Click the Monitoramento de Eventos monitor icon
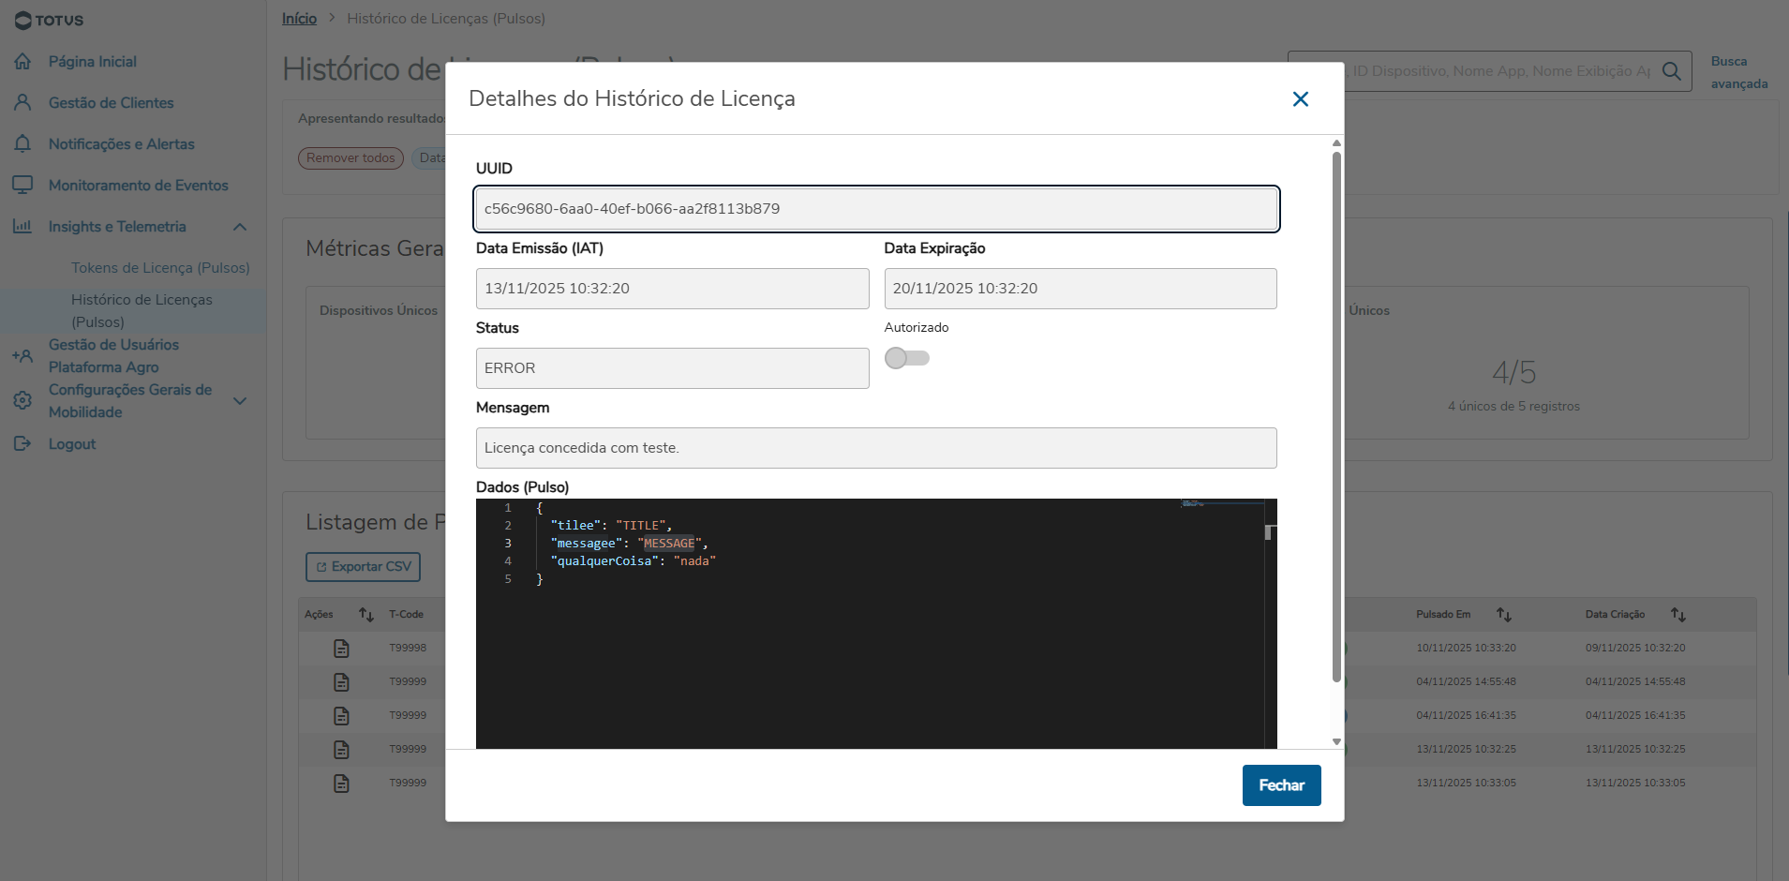Screen dimensions: 1789x881 [x=22, y=186]
